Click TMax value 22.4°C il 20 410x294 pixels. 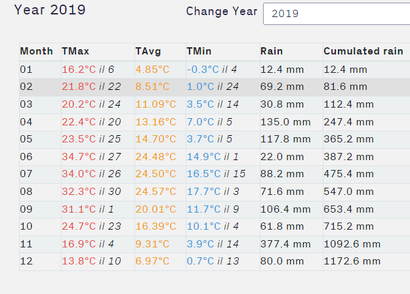[x=92, y=122]
